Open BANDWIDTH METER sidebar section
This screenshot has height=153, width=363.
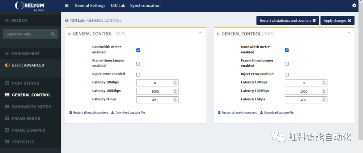[x=32, y=107]
